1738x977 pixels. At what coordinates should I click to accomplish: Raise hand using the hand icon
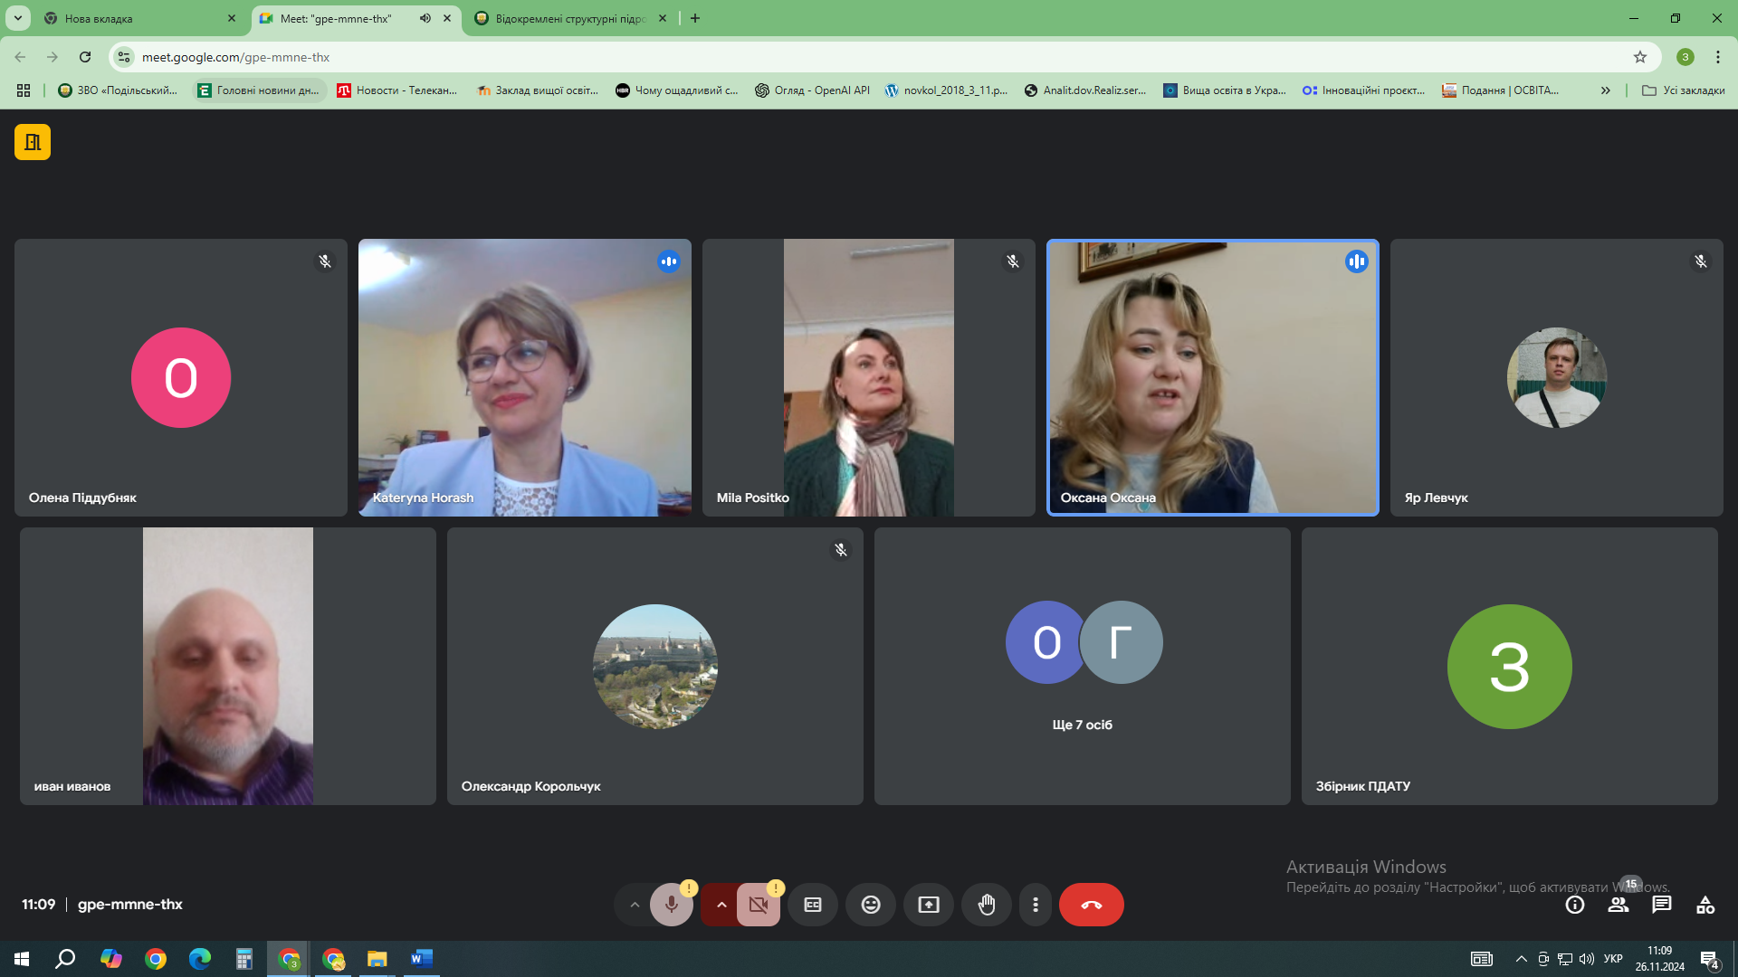pos(987,905)
